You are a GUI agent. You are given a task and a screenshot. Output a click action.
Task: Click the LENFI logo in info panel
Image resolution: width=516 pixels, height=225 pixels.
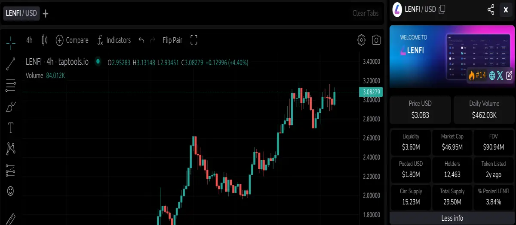(x=397, y=9)
